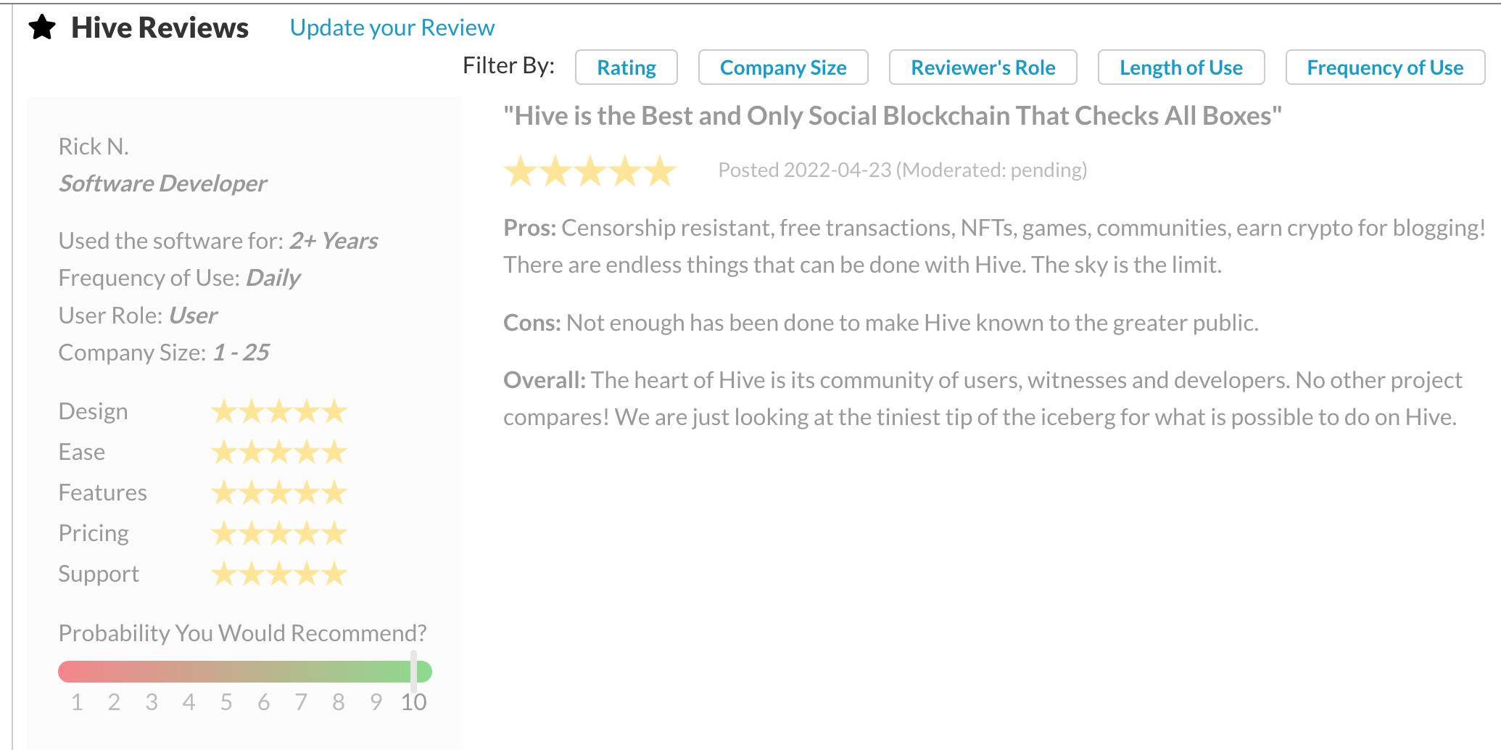
Task: Click the review title about Social Blockchain
Action: (893, 116)
